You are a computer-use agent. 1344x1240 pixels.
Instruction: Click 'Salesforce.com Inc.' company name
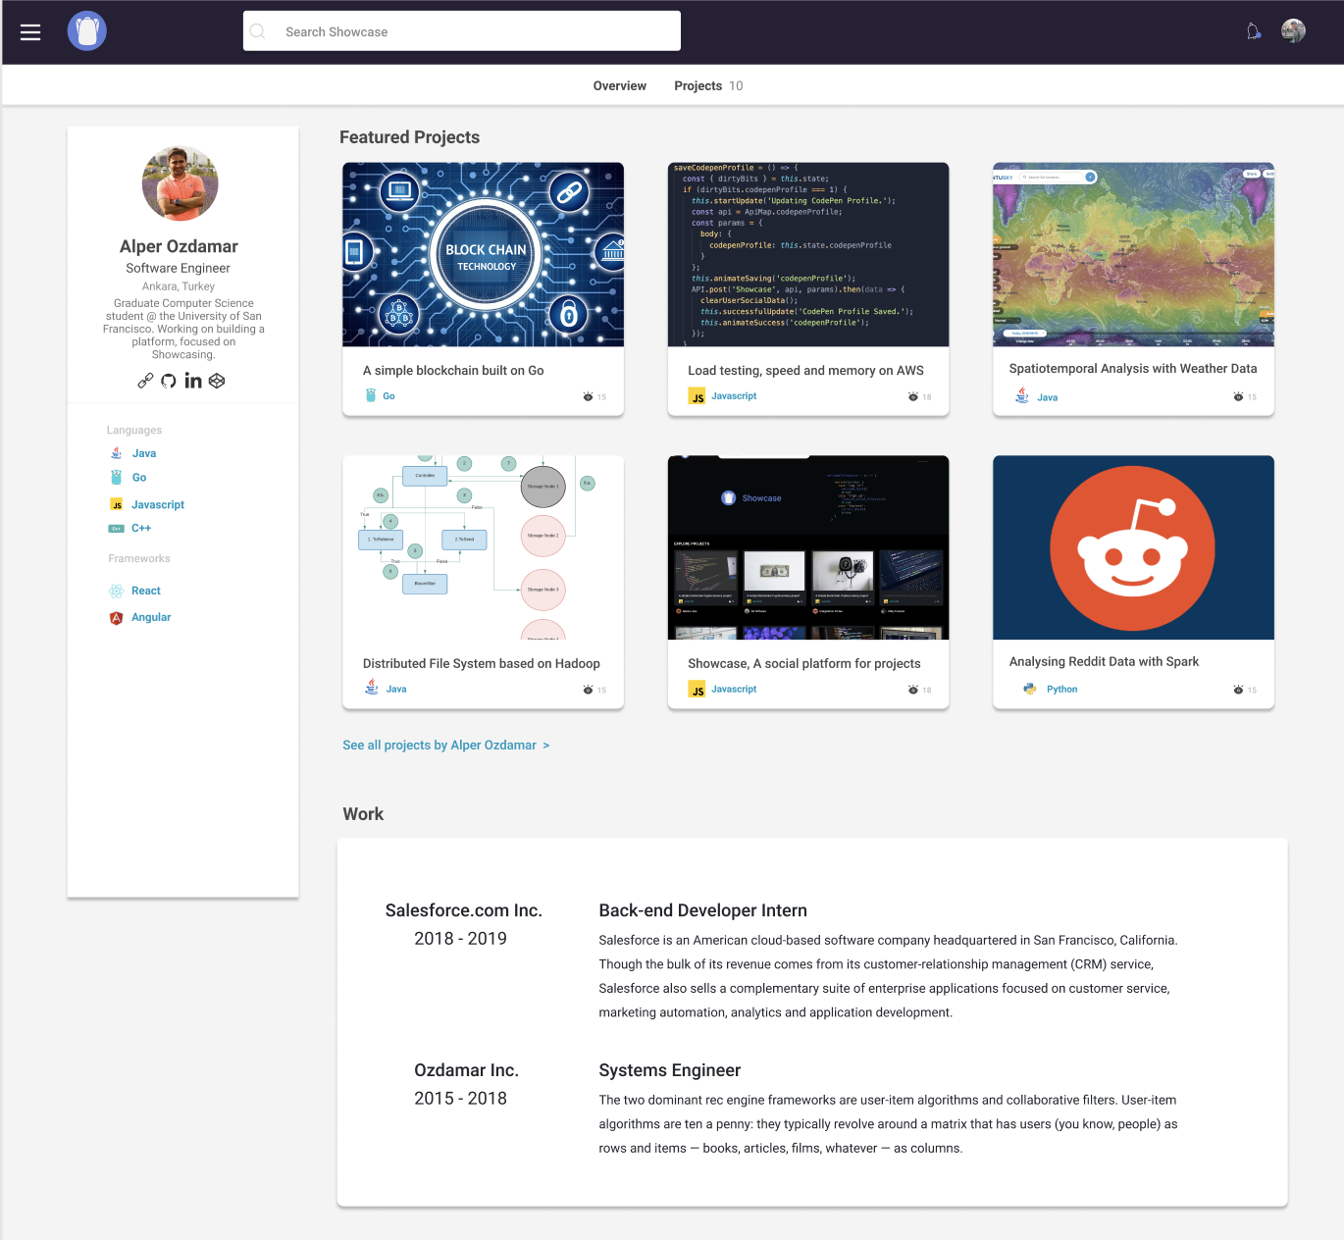tap(463, 910)
